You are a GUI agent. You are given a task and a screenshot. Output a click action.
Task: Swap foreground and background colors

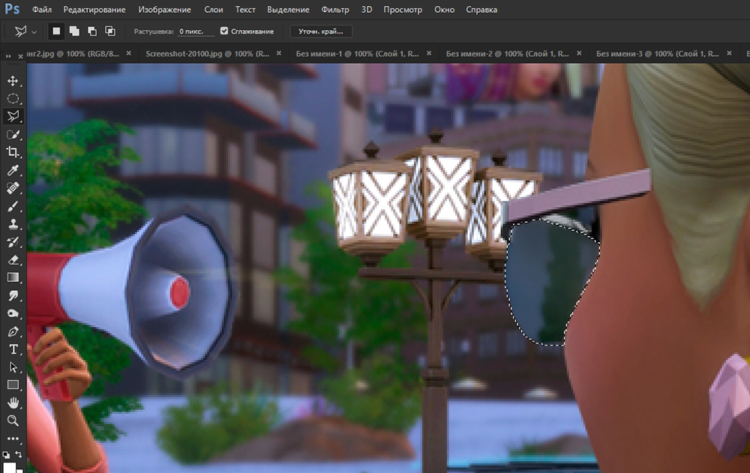19,455
